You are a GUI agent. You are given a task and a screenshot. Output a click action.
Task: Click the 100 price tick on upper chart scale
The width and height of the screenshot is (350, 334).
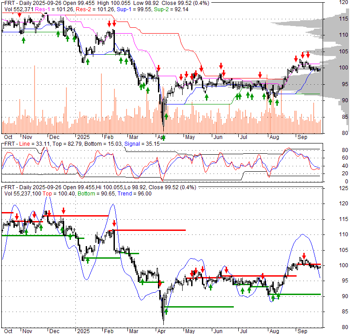click(x=343, y=68)
